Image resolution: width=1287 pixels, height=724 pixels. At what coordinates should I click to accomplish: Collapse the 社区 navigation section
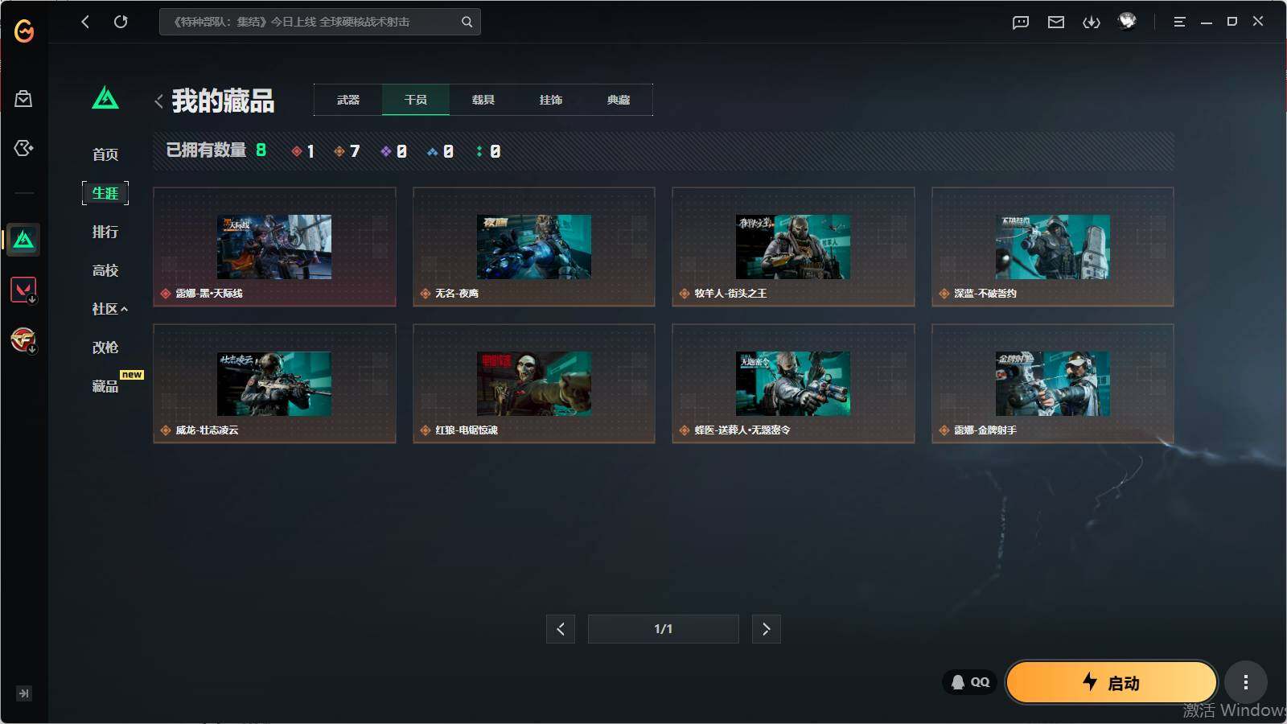110,309
